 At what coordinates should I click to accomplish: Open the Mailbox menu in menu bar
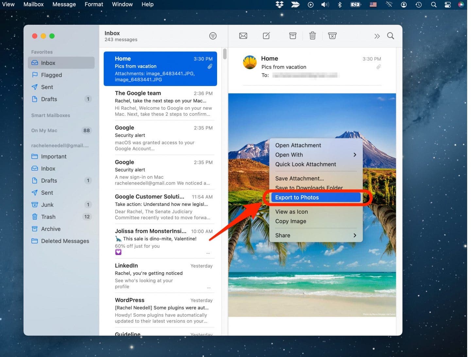point(33,4)
